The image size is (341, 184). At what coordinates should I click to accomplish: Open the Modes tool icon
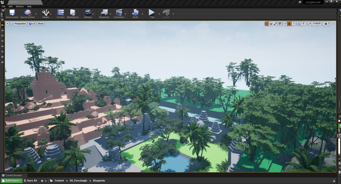pos(46,13)
